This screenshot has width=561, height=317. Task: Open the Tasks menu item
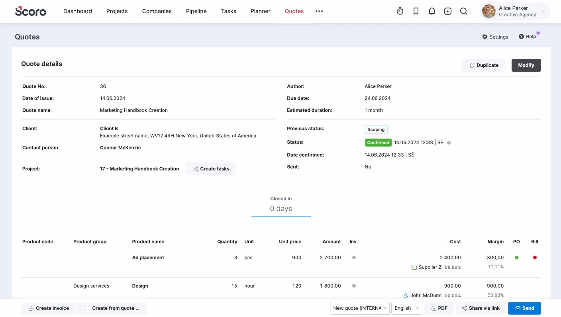tap(229, 11)
